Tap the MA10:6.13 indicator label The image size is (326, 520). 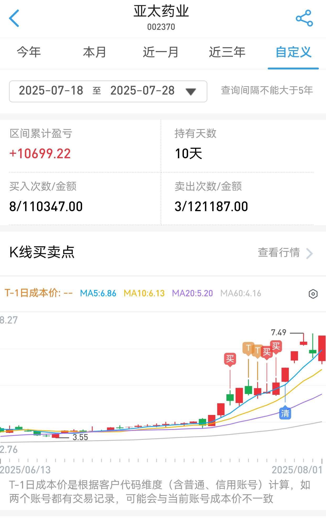pos(144,293)
